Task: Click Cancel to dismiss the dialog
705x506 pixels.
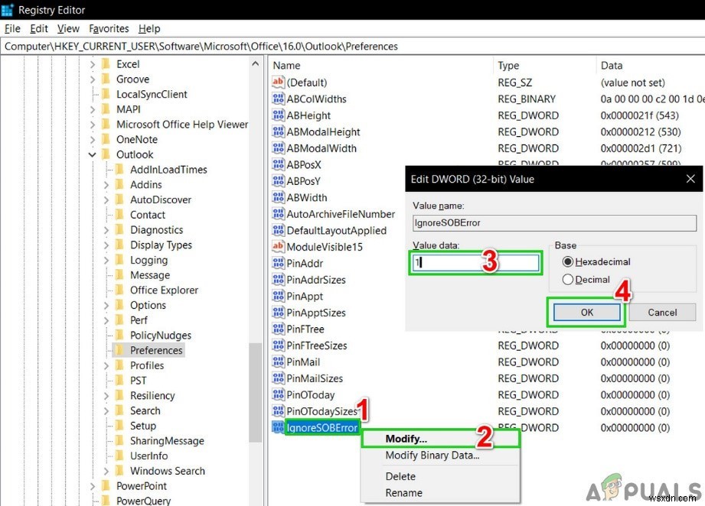Action: click(661, 312)
